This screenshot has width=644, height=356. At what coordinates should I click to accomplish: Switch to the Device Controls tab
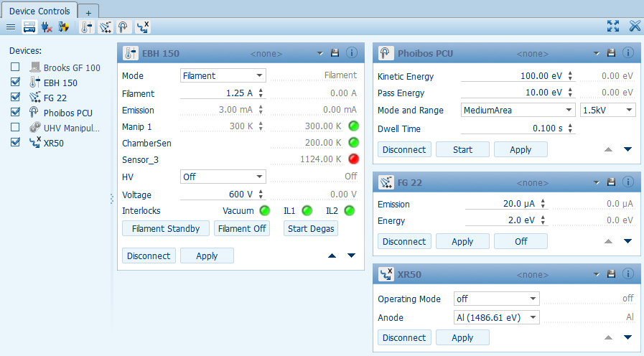pos(39,11)
